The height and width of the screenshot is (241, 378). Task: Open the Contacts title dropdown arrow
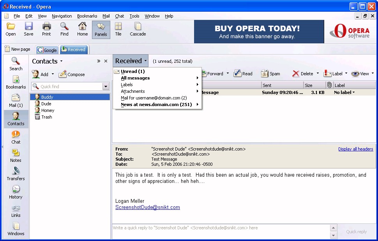click(61, 61)
